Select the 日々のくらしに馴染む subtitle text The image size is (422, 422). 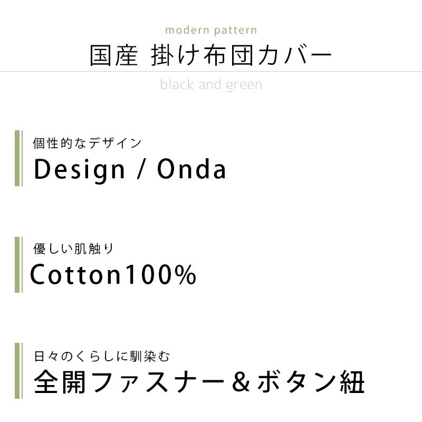pos(102,357)
